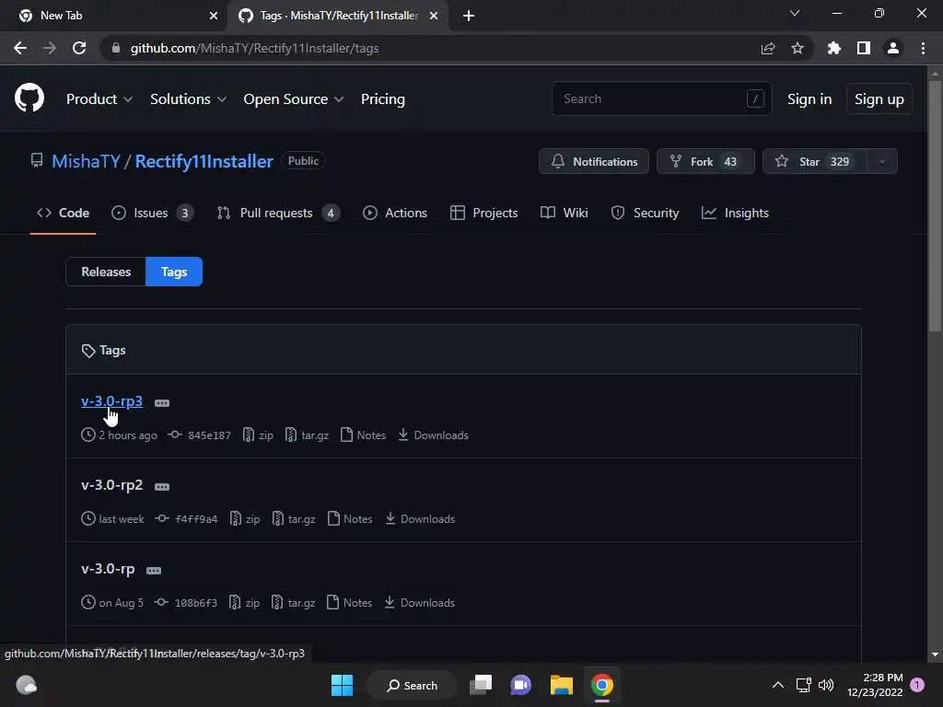Focus the GitHub search field
This screenshot has height=707, width=943.
(x=661, y=99)
